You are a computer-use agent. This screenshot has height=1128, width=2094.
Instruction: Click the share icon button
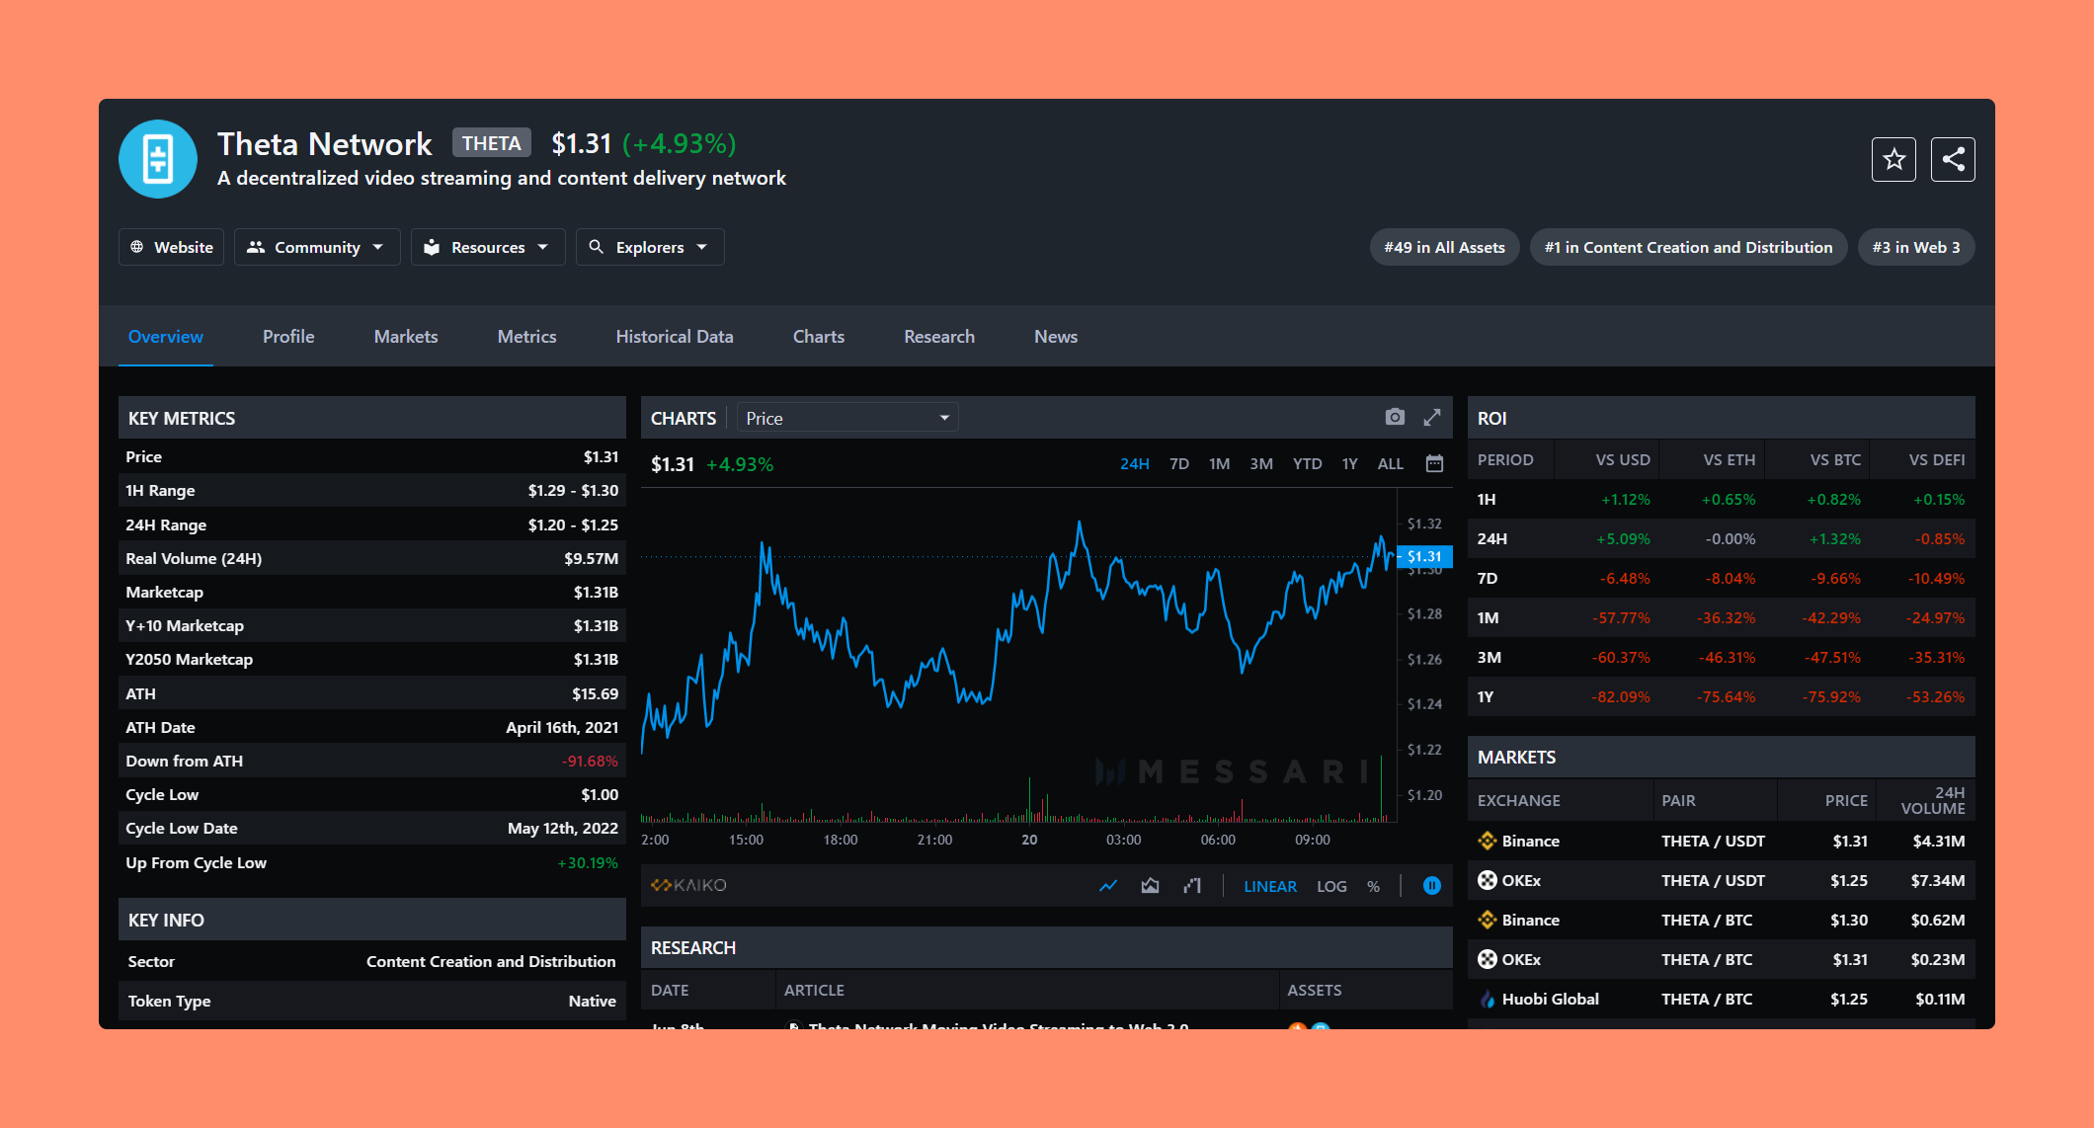click(x=1953, y=159)
